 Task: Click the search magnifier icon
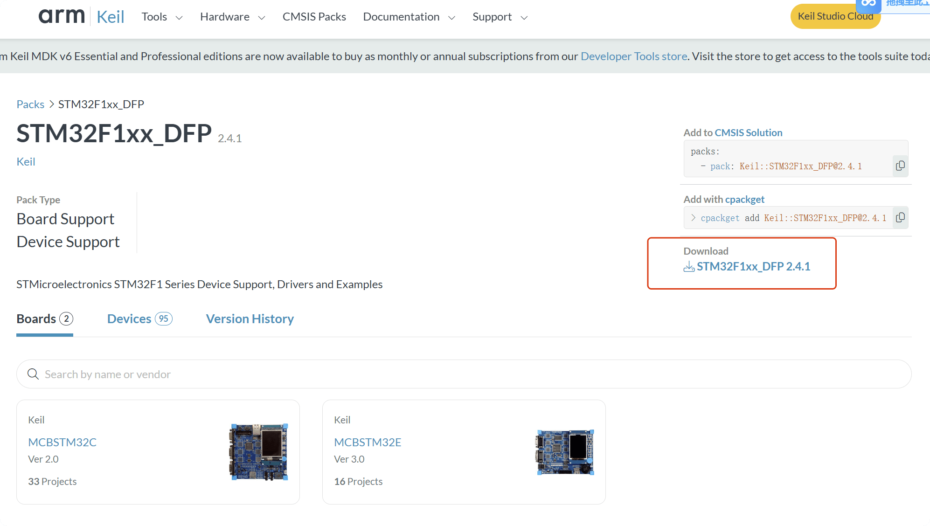click(x=33, y=374)
